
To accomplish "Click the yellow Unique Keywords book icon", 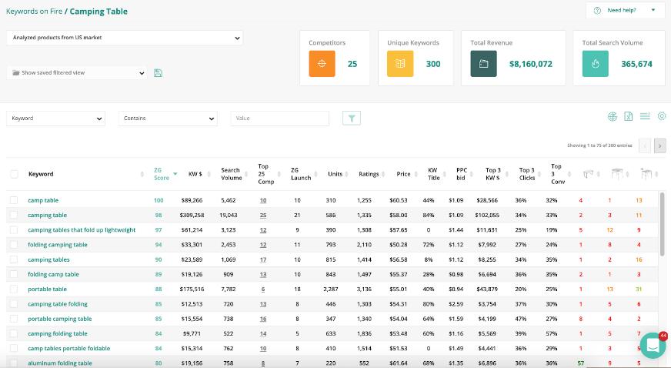I will click(400, 64).
